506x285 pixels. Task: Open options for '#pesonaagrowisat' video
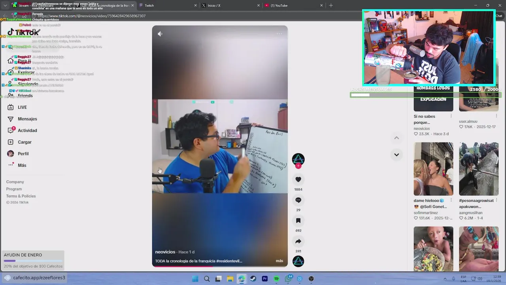pos(496,201)
